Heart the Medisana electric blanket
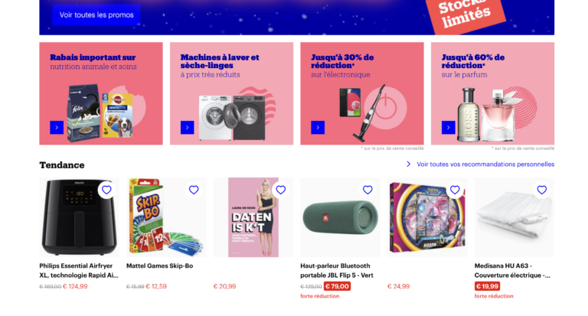Screen dimensions: 588x316 tap(541, 190)
